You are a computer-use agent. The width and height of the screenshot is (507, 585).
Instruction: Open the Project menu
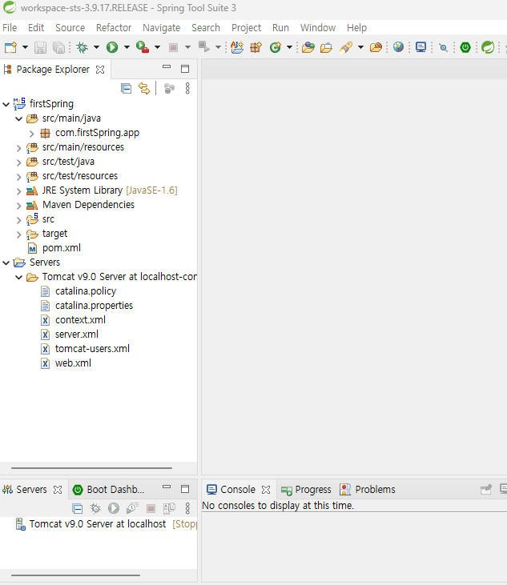click(x=247, y=27)
